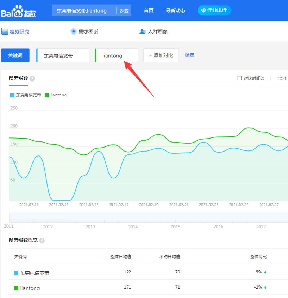Toggle the green liantong legend series
Screen dimensions: 288x298
(46, 95)
